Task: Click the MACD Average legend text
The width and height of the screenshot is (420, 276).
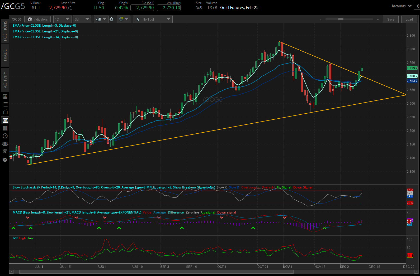Action: (159, 212)
